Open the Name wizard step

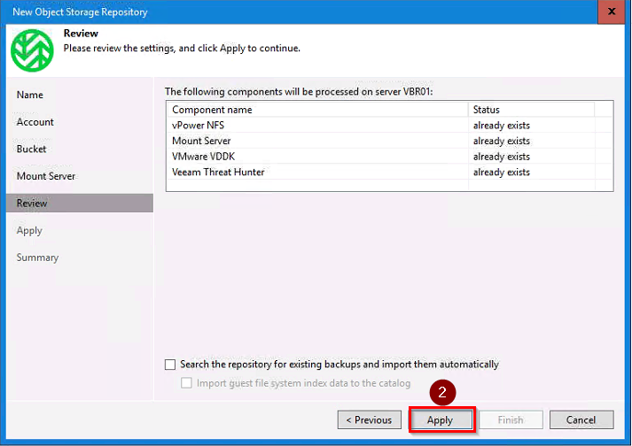click(30, 95)
